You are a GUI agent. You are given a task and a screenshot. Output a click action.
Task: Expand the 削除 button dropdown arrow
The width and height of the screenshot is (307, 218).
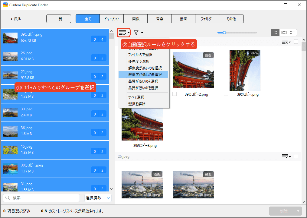click(298, 211)
